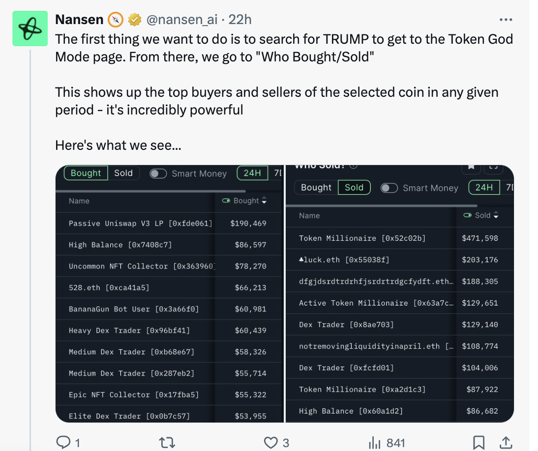Select the Bought tab in right panel
Screen dimensions: 538x451
click(316, 188)
